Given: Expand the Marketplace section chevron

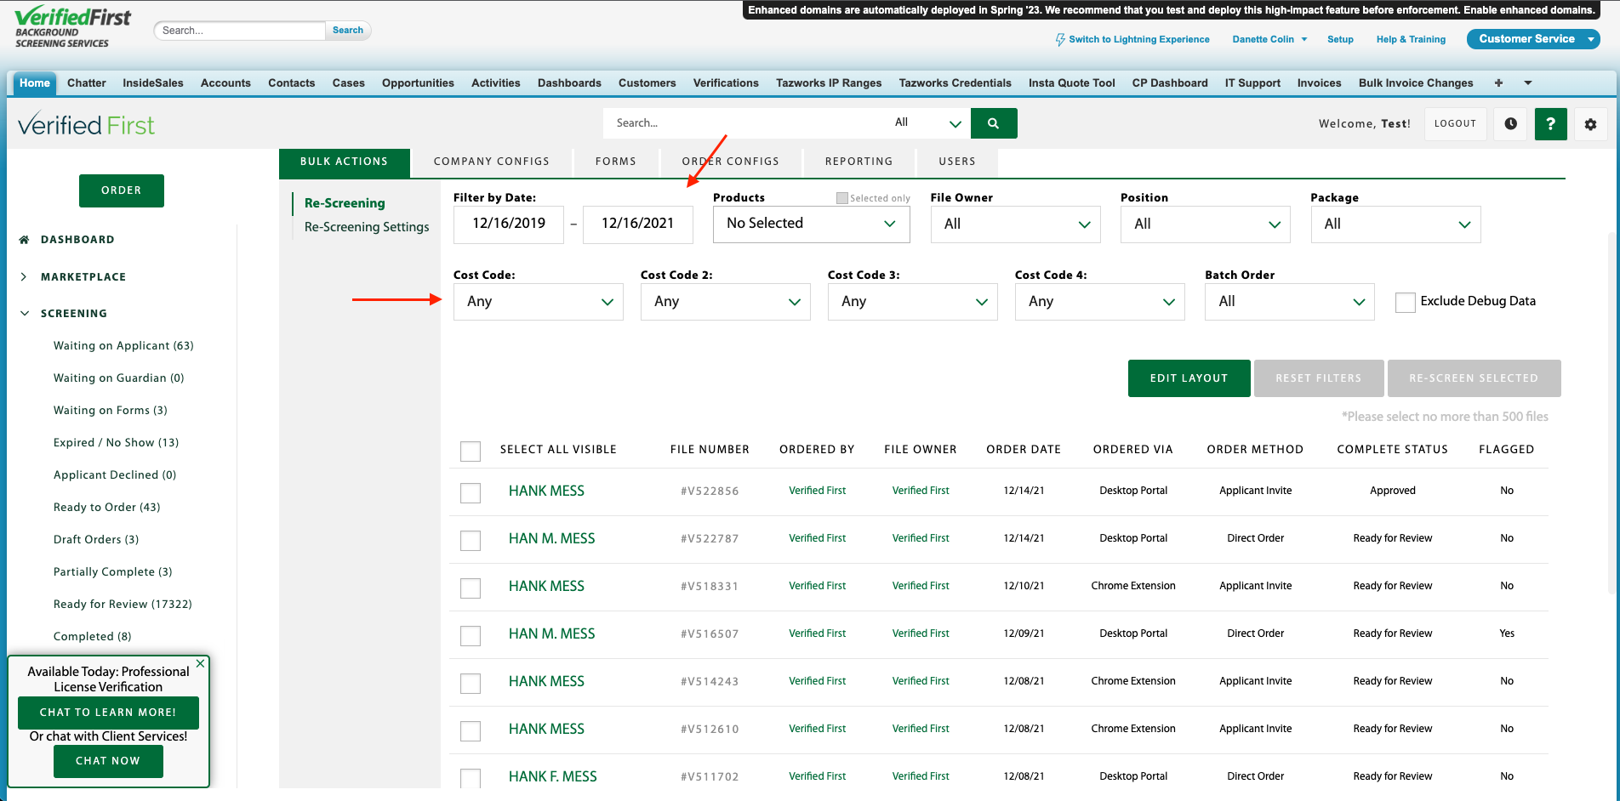Looking at the screenshot, I should [24, 277].
